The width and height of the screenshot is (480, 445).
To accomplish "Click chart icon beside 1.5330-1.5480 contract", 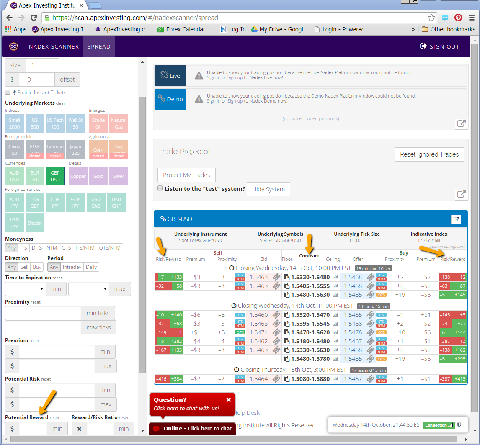I will [x=335, y=277].
